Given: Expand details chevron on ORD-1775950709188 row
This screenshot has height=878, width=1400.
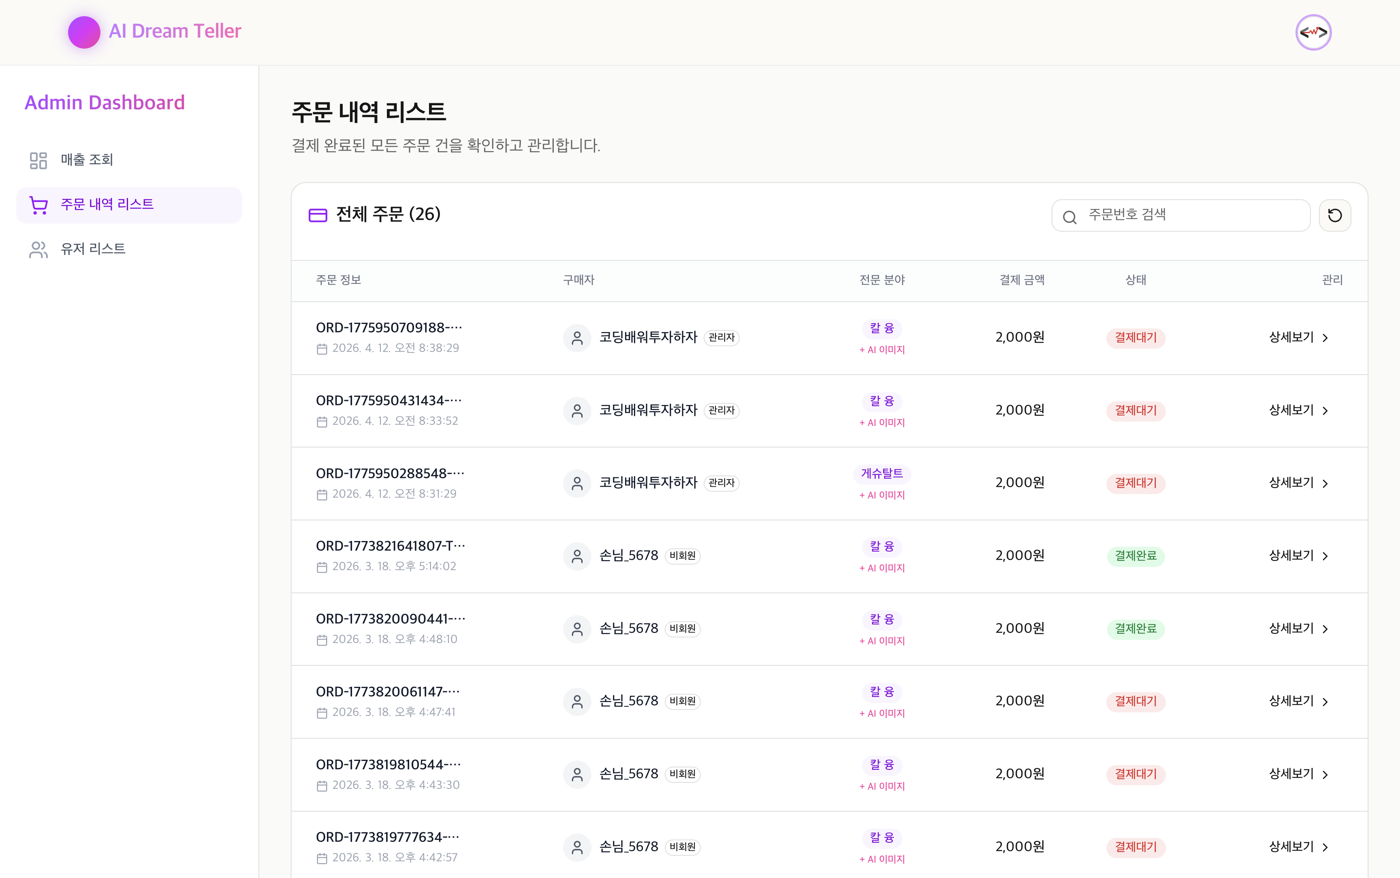Looking at the screenshot, I should click(x=1326, y=338).
